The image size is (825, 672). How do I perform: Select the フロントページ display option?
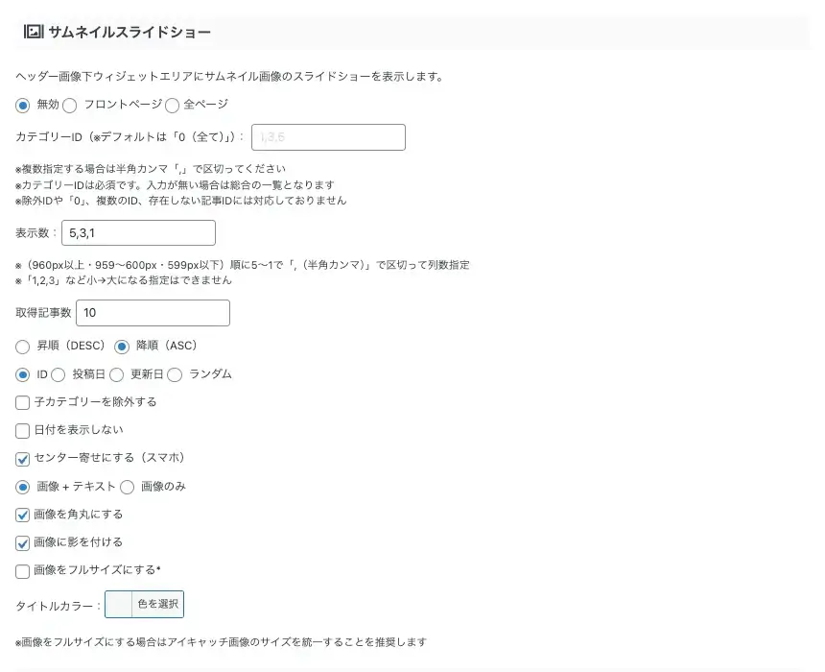[69, 106]
